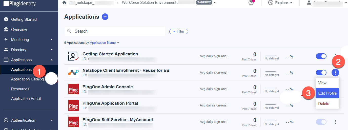The height and width of the screenshot is (130, 348).
Task: Open PingOne Admin Console entry
Action: click(x=108, y=87)
